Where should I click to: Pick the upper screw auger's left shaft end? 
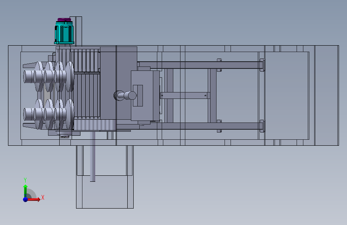pyautogui.click(x=28, y=76)
